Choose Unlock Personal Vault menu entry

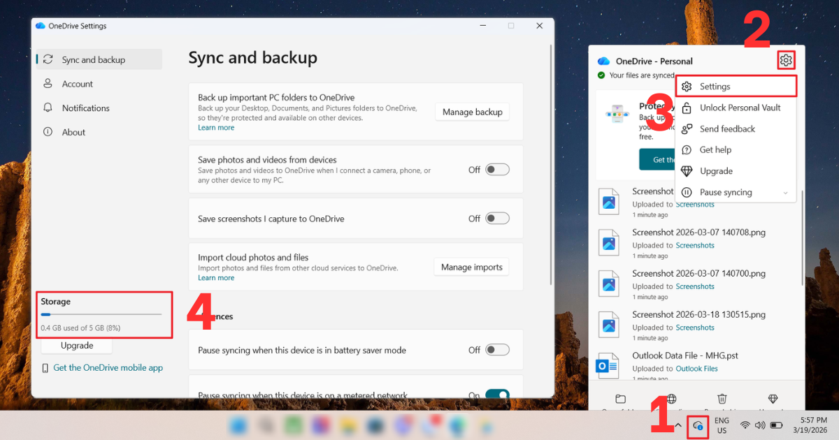pos(736,108)
